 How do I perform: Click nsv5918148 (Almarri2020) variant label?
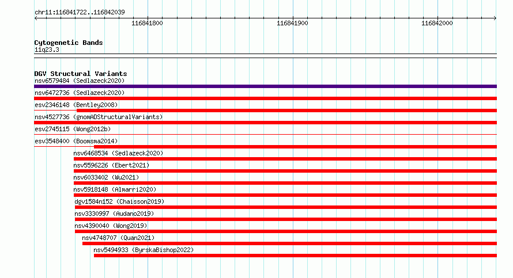pyautogui.click(x=115, y=189)
